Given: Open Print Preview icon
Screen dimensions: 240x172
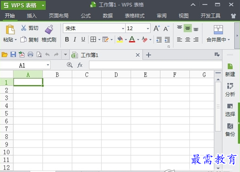Looking at the screenshot, I should click(x=39, y=55).
